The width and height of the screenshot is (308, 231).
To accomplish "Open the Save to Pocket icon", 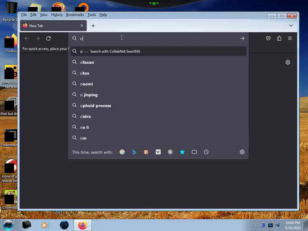I will click(x=268, y=38).
